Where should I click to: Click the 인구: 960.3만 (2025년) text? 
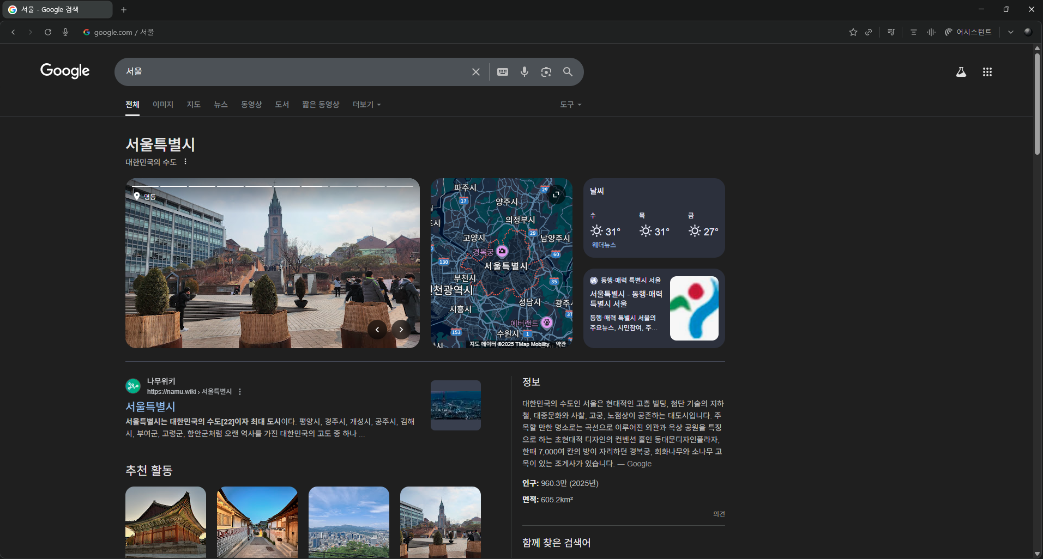[560, 483]
